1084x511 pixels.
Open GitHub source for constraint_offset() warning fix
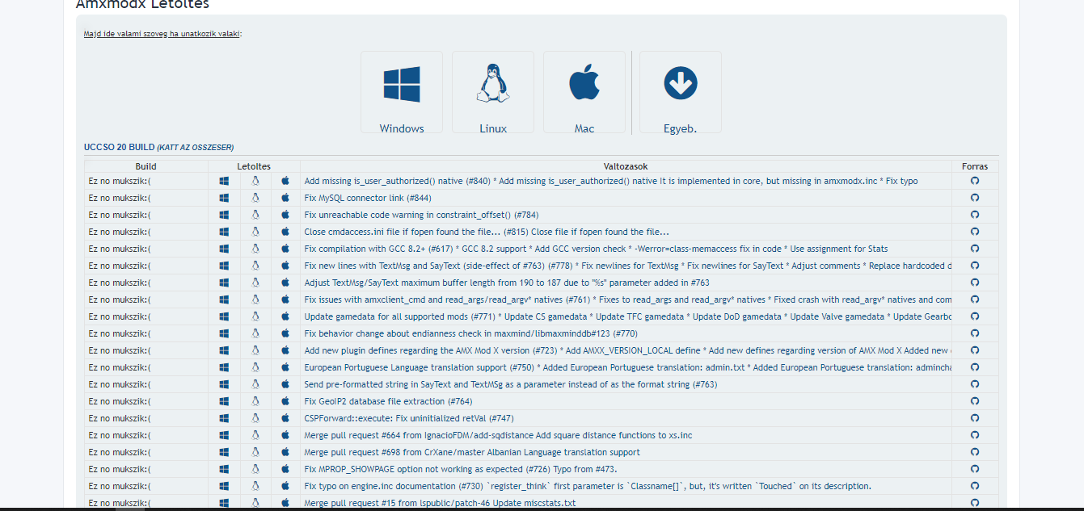(x=975, y=215)
